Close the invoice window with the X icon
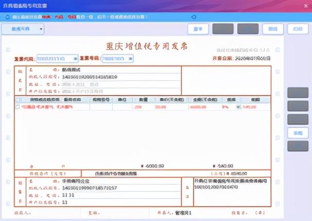The height and width of the screenshot is (221, 312). 306,6
